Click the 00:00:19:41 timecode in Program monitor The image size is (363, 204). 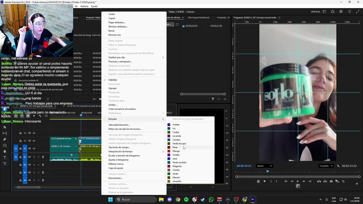click(x=244, y=166)
